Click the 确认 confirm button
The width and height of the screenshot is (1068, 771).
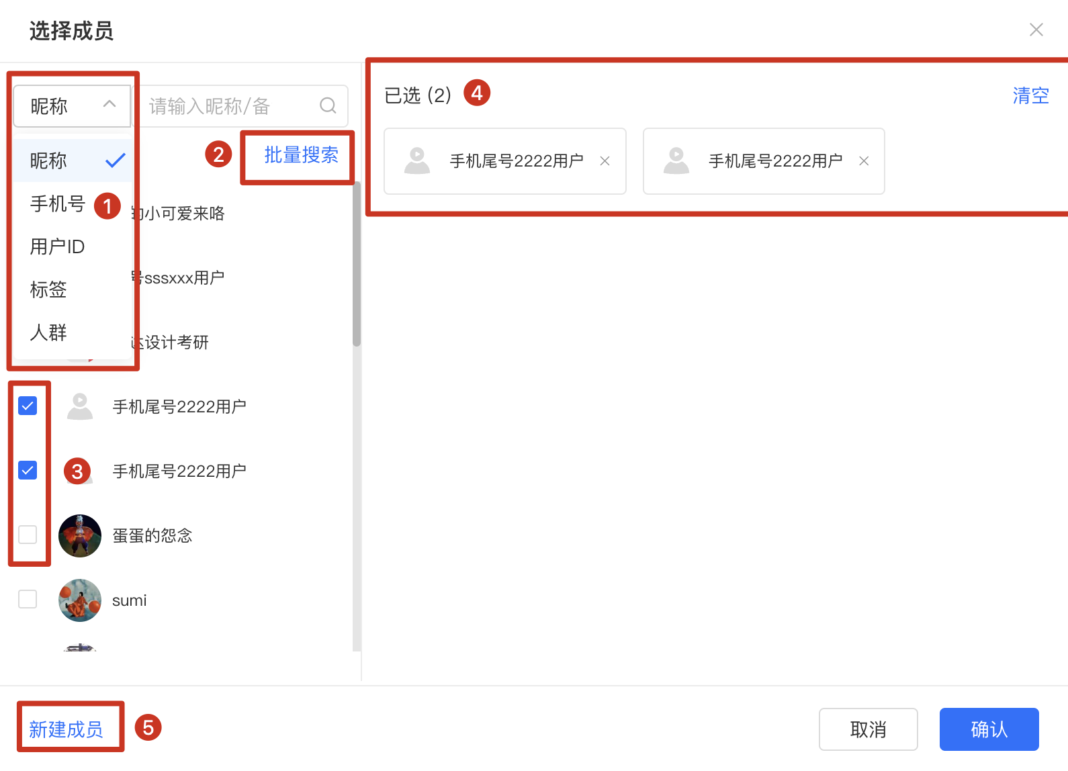[989, 729]
